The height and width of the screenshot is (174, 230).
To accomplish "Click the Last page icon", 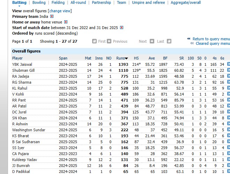I will coord(169,41).
